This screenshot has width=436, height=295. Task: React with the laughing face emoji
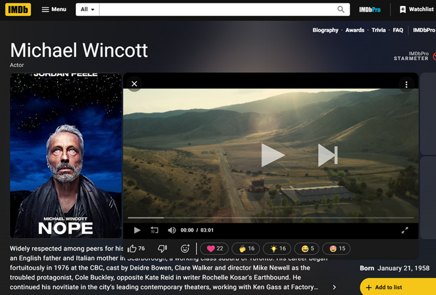[x=307, y=248]
